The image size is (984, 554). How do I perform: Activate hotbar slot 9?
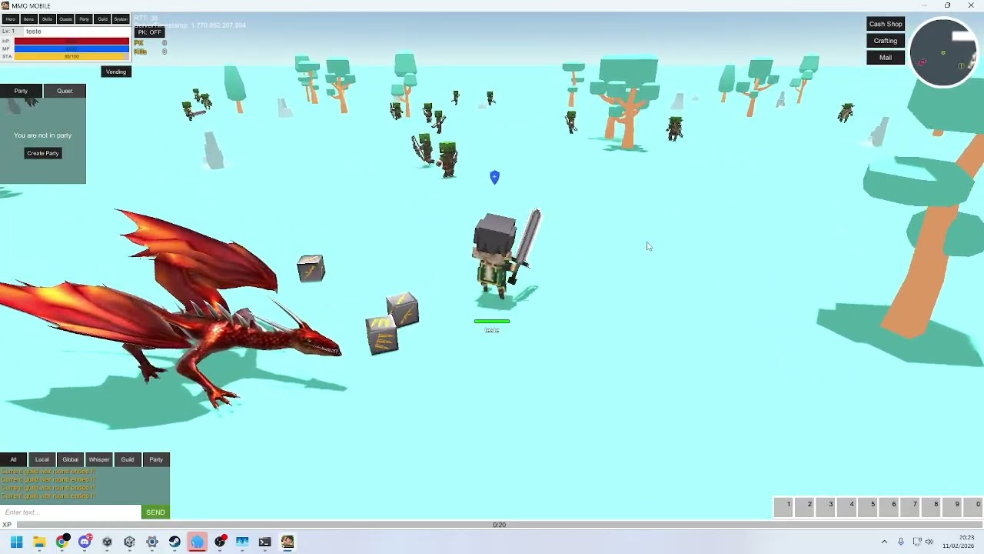[952, 507]
